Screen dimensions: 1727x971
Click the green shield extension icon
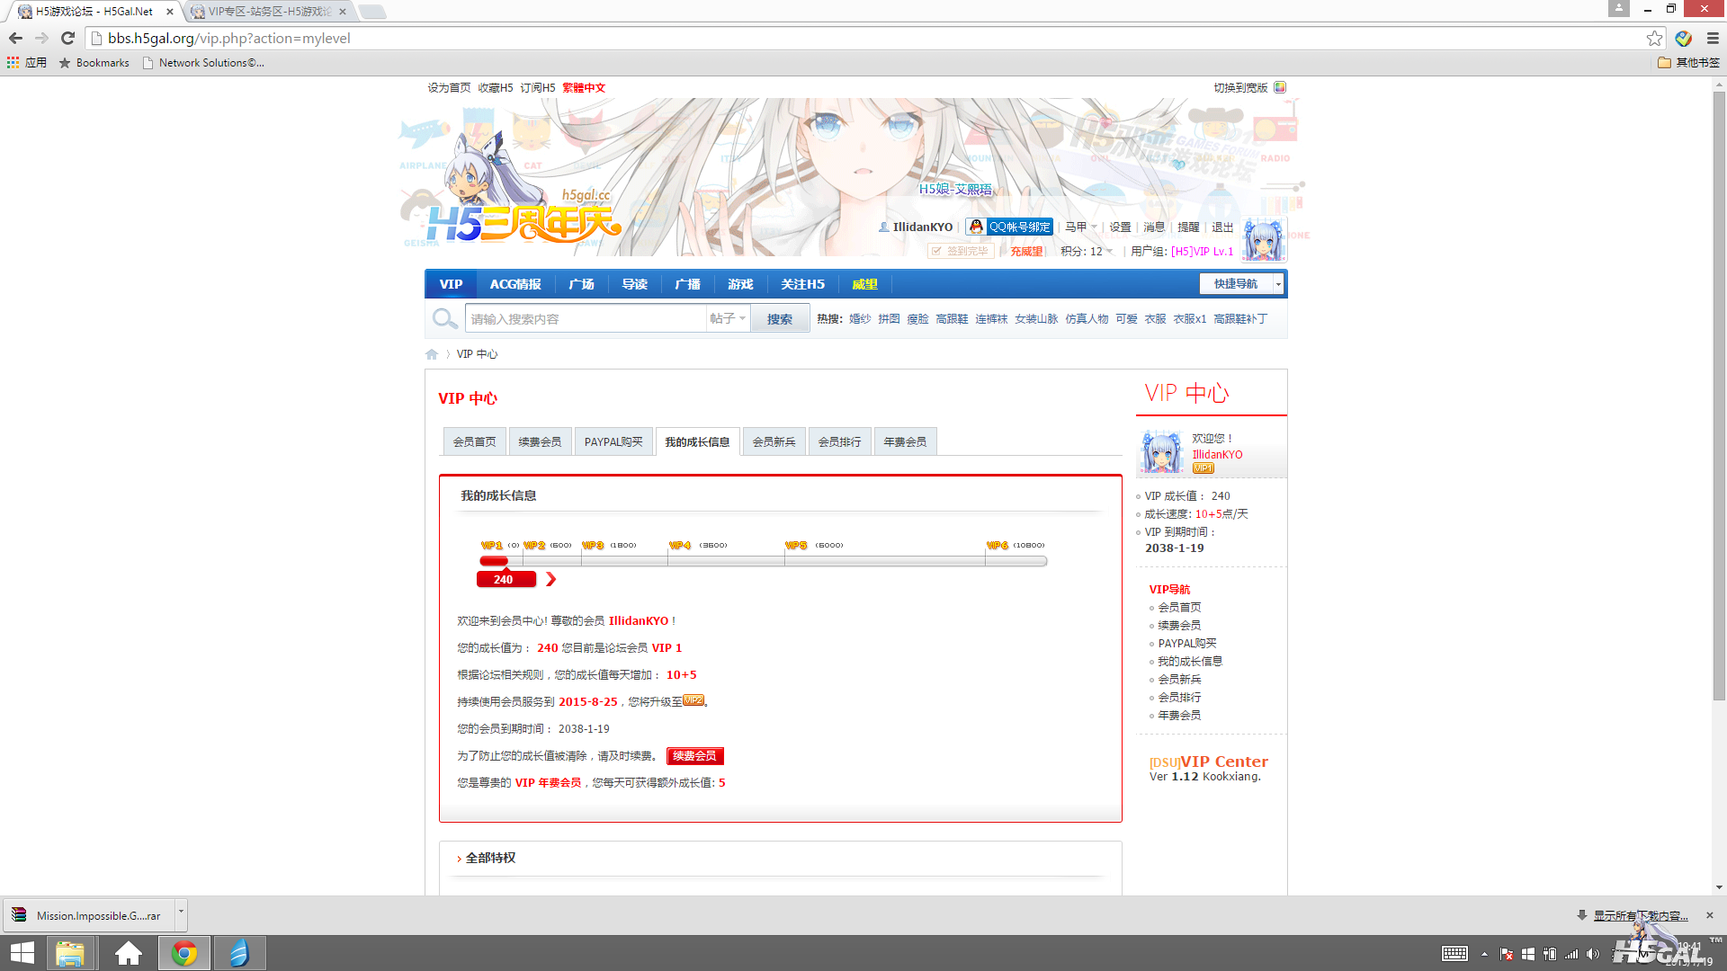(x=1684, y=38)
